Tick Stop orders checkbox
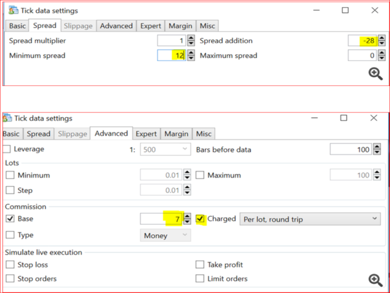This screenshot has height=293, width=390. tap(10, 278)
